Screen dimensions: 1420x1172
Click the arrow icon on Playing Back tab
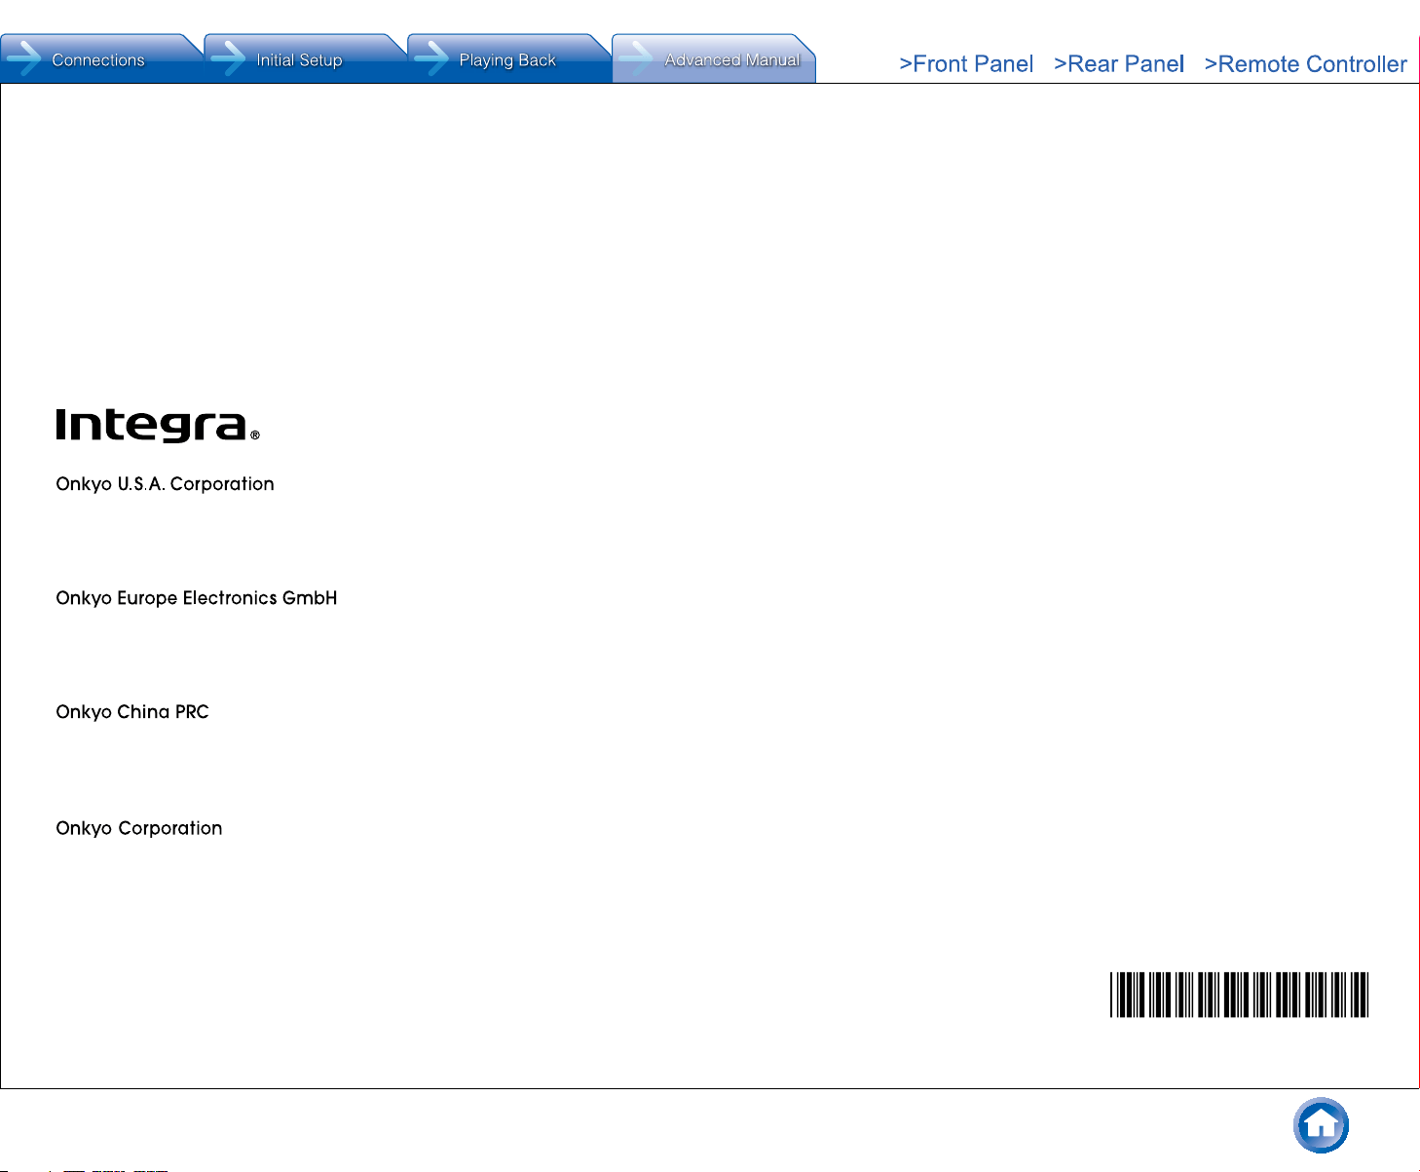pyautogui.click(x=431, y=58)
